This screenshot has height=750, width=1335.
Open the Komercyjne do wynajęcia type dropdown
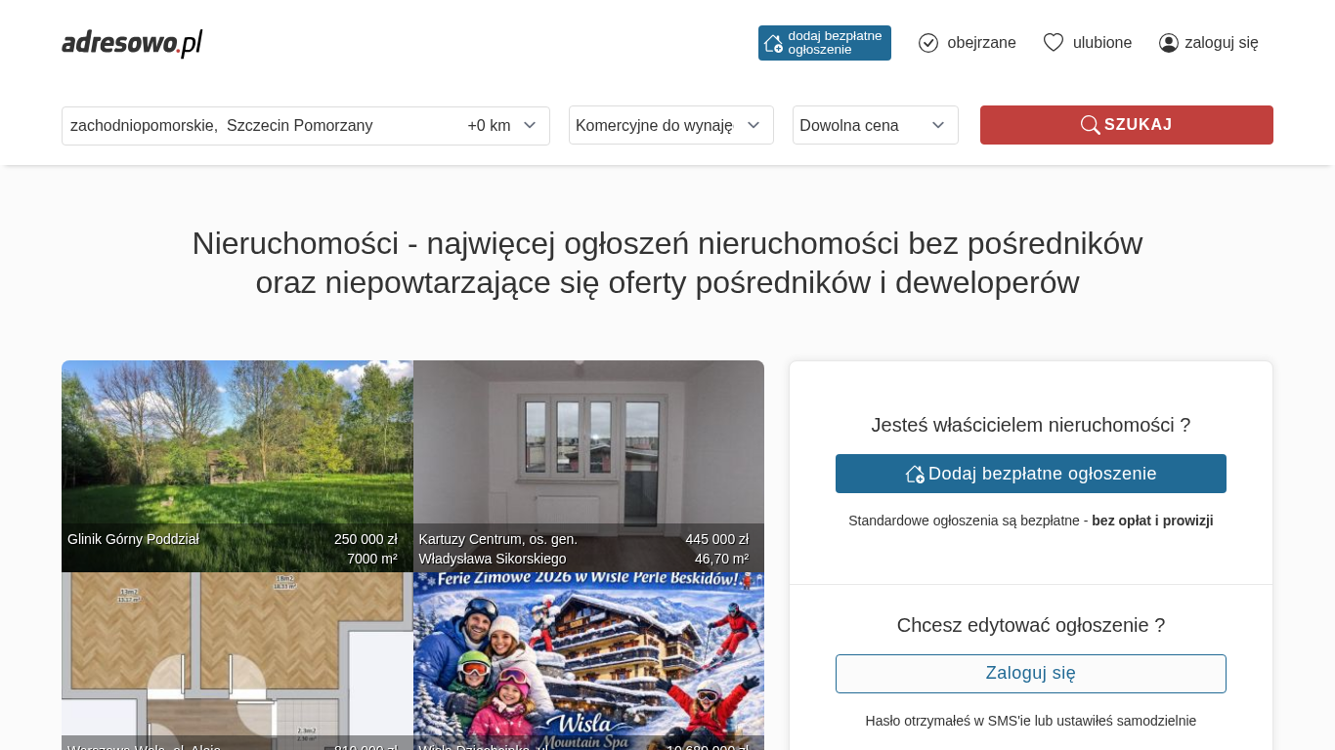coord(670,125)
